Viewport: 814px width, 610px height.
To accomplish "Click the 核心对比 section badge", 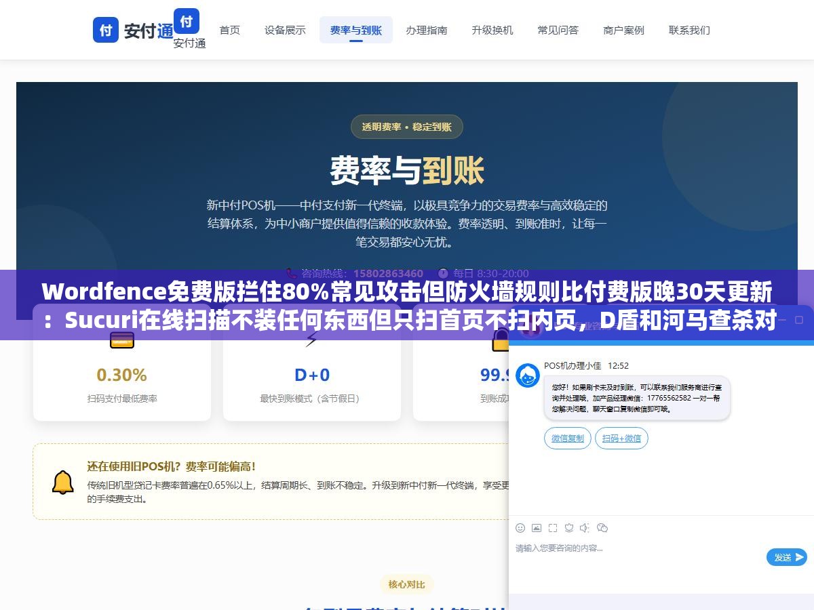I will coord(407,584).
